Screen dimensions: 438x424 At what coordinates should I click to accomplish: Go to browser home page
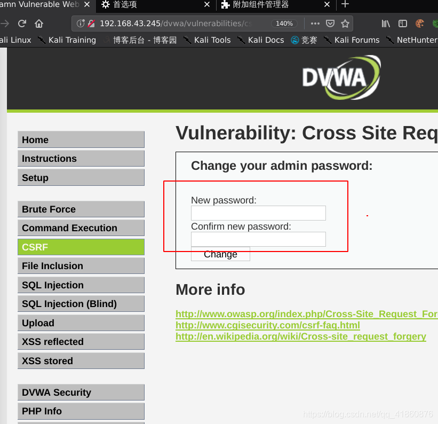[x=39, y=23]
